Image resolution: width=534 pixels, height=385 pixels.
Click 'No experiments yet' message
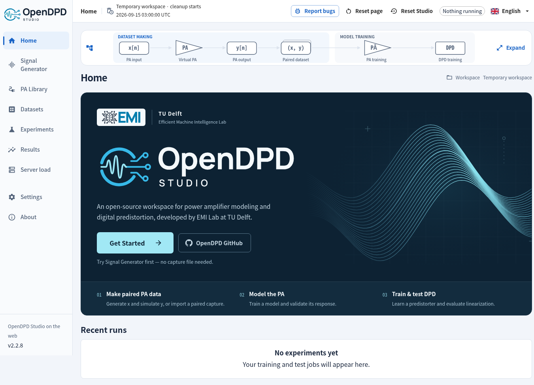pos(306,353)
